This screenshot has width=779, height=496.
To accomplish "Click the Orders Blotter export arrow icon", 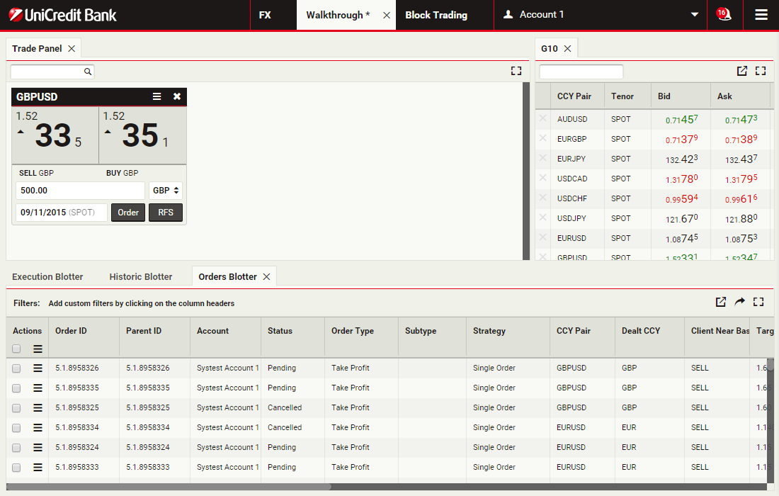I will tap(739, 302).
